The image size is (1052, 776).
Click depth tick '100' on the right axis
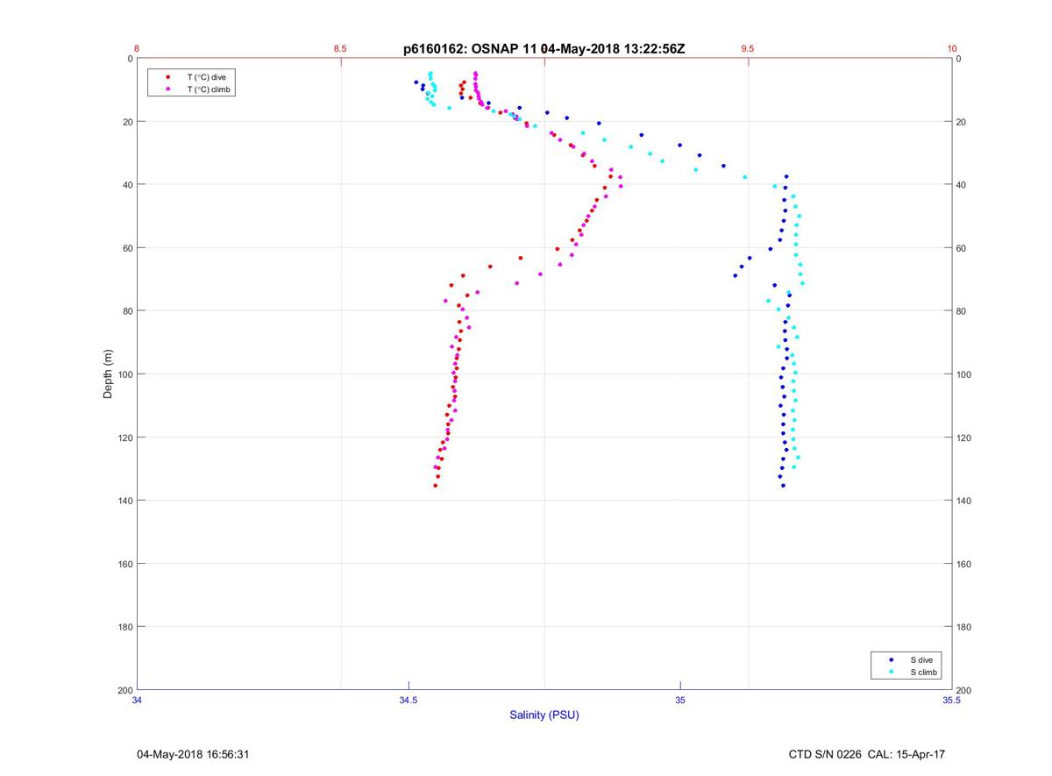coord(965,374)
